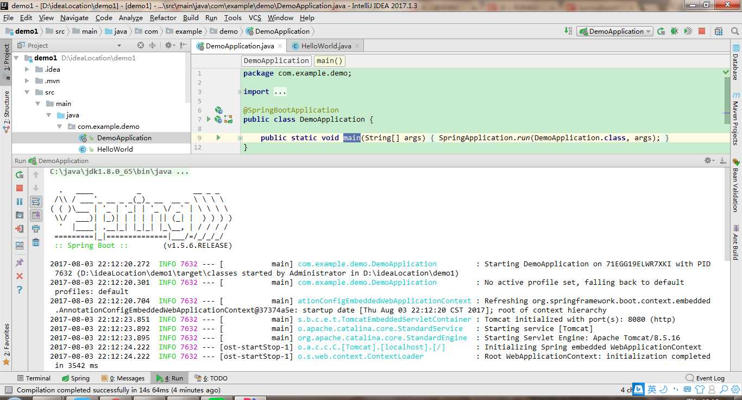This screenshot has height=400, width=742.
Task: Open Search Everywhere magnifier
Action: tap(734, 32)
